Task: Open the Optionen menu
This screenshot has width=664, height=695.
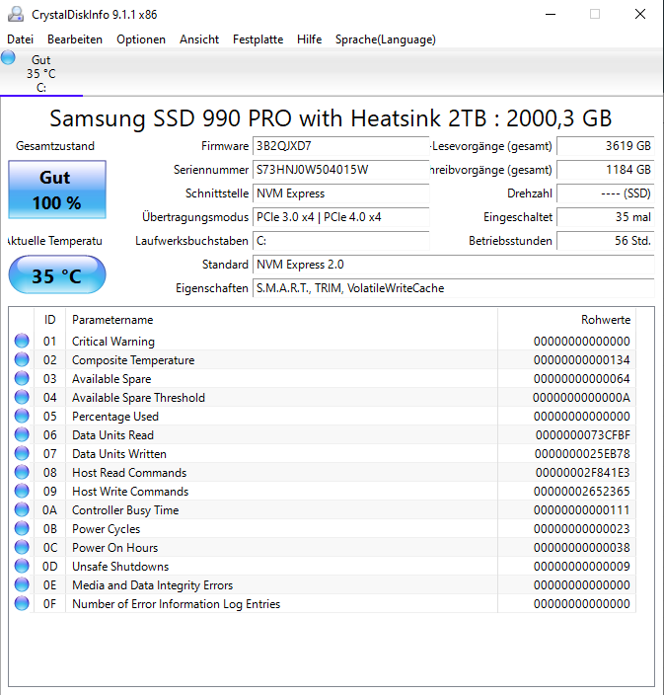Action: 141,39
